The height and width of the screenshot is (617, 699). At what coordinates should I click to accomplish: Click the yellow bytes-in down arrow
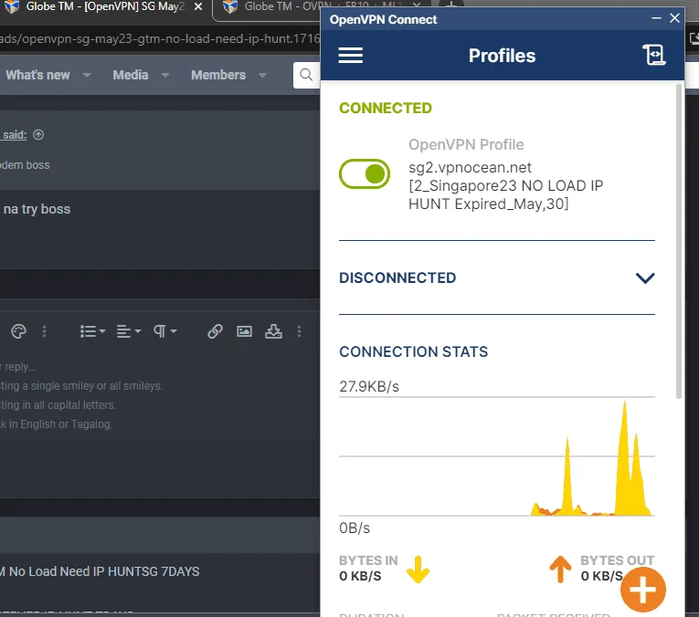pos(418,570)
